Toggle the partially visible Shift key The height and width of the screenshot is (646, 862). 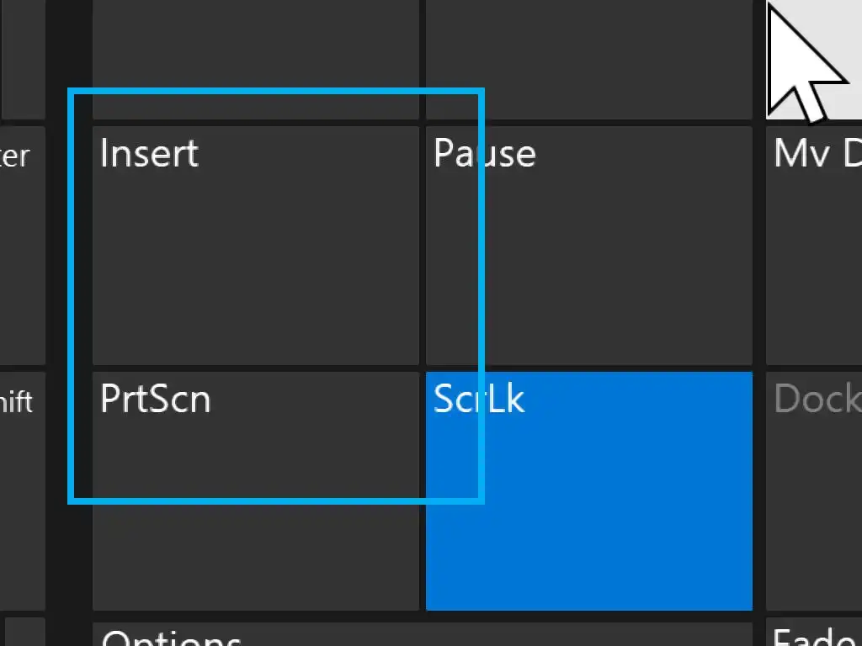pyautogui.click(x=22, y=490)
